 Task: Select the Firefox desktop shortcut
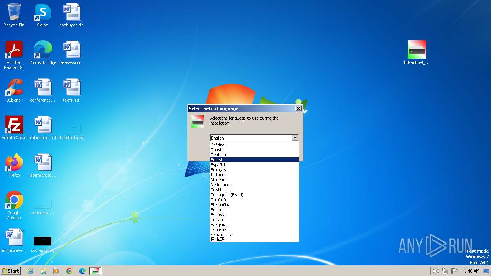click(x=14, y=166)
